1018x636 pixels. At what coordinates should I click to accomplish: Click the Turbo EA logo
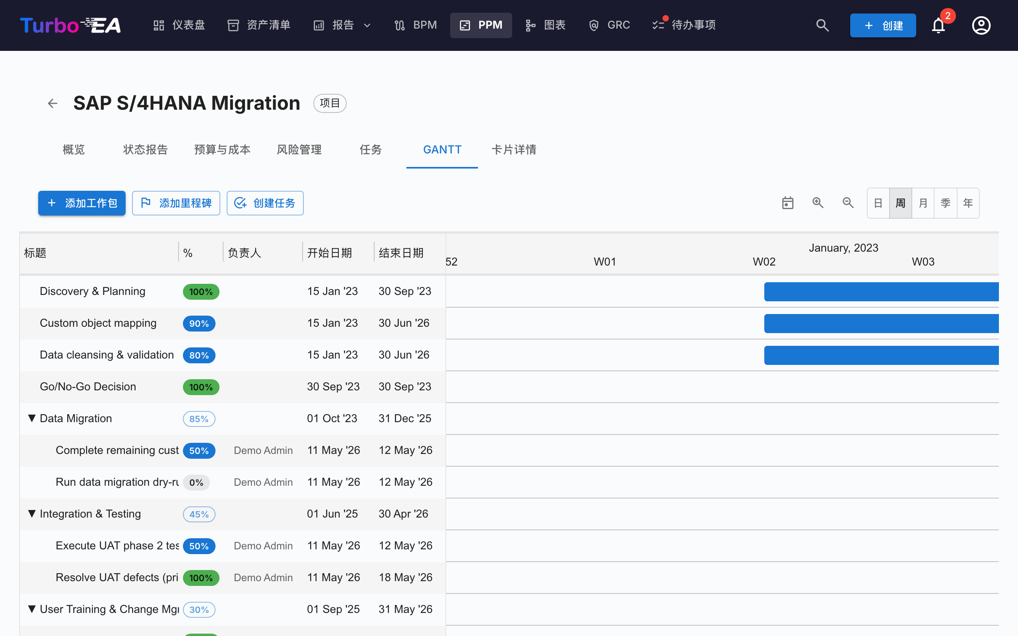click(x=70, y=25)
